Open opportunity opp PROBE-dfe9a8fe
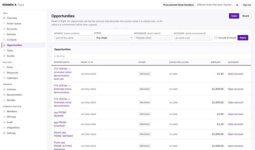This screenshot has height=150, width=255. pos(60,114)
